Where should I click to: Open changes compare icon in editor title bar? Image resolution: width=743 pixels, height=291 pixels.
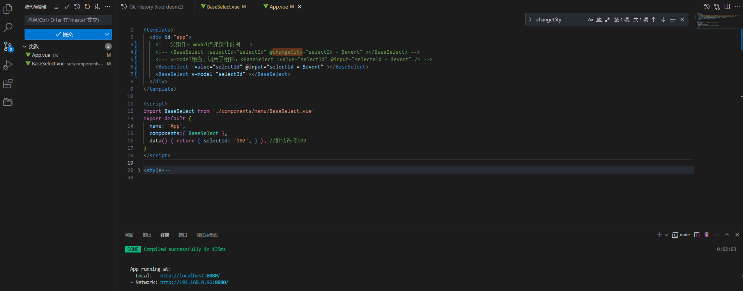pyautogui.click(x=717, y=7)
